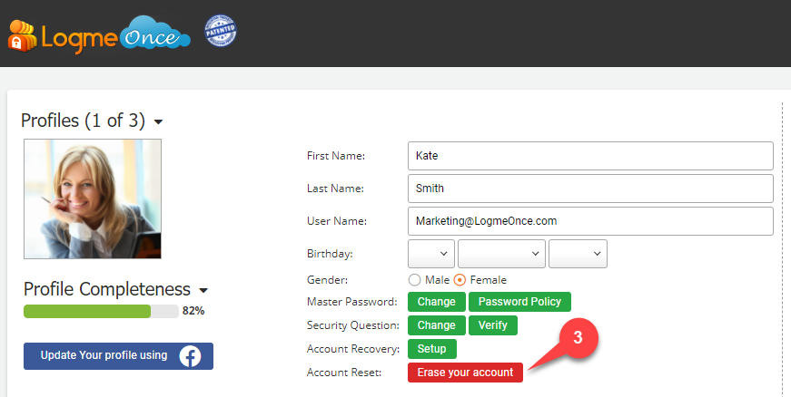Image resolution: width=791 pixels, height=397 pixels.
Task: Click Erase your account button
Action: point(465,373)
